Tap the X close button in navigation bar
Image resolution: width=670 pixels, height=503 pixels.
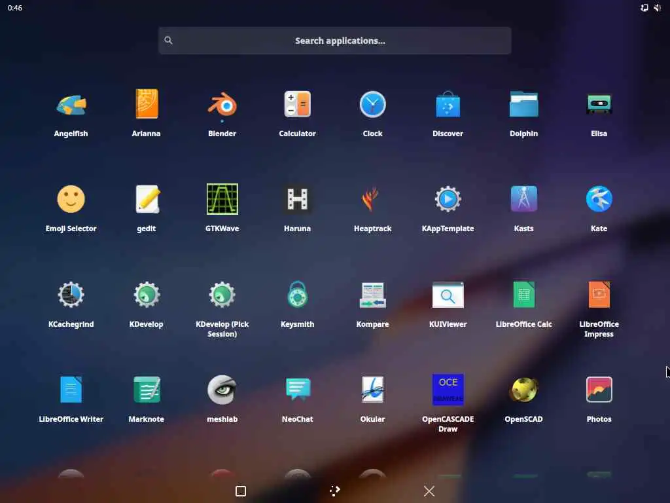429,491
